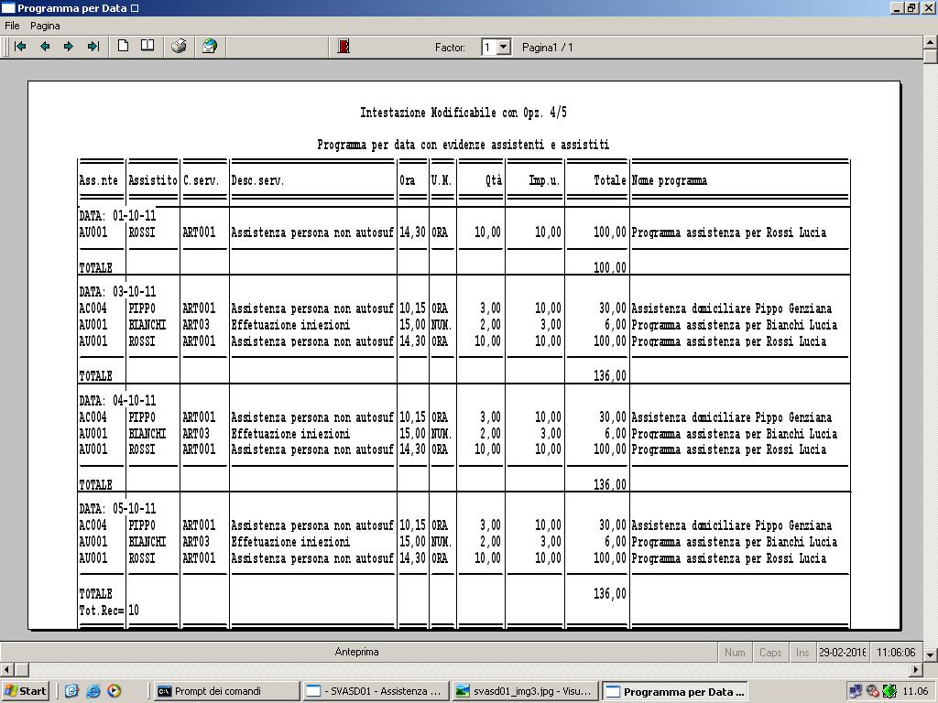
Task: Jump to last page arrow icon
Action: click(x=93, y=47)
